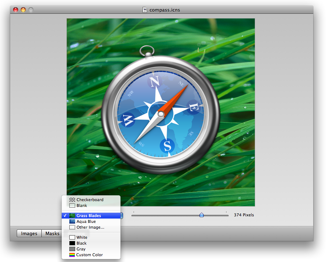Viewport: 327px width, 262px height.
Task: Choose Gray background color
Action: click(x=91, y=249)
